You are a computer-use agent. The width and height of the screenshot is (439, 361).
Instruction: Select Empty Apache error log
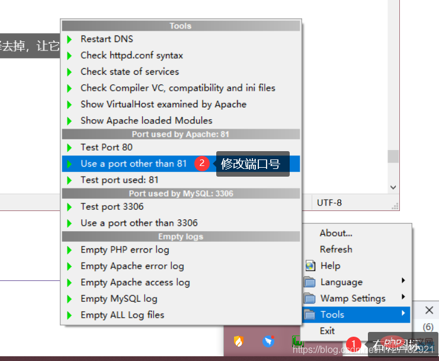[x=181, y=266]
